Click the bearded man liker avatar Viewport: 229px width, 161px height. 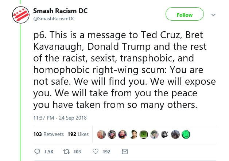123,134
